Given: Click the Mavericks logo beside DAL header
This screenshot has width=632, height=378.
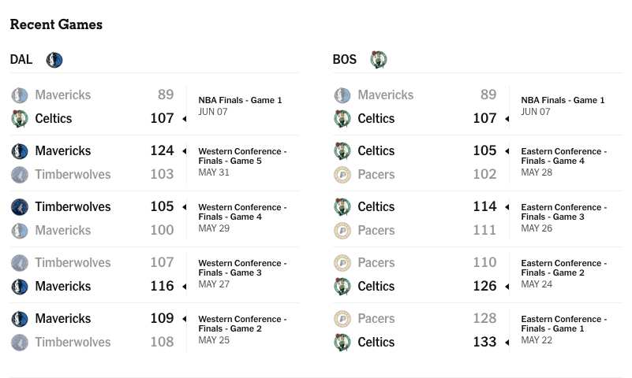Looking at the screenshot, I should [x=54, y=60].
